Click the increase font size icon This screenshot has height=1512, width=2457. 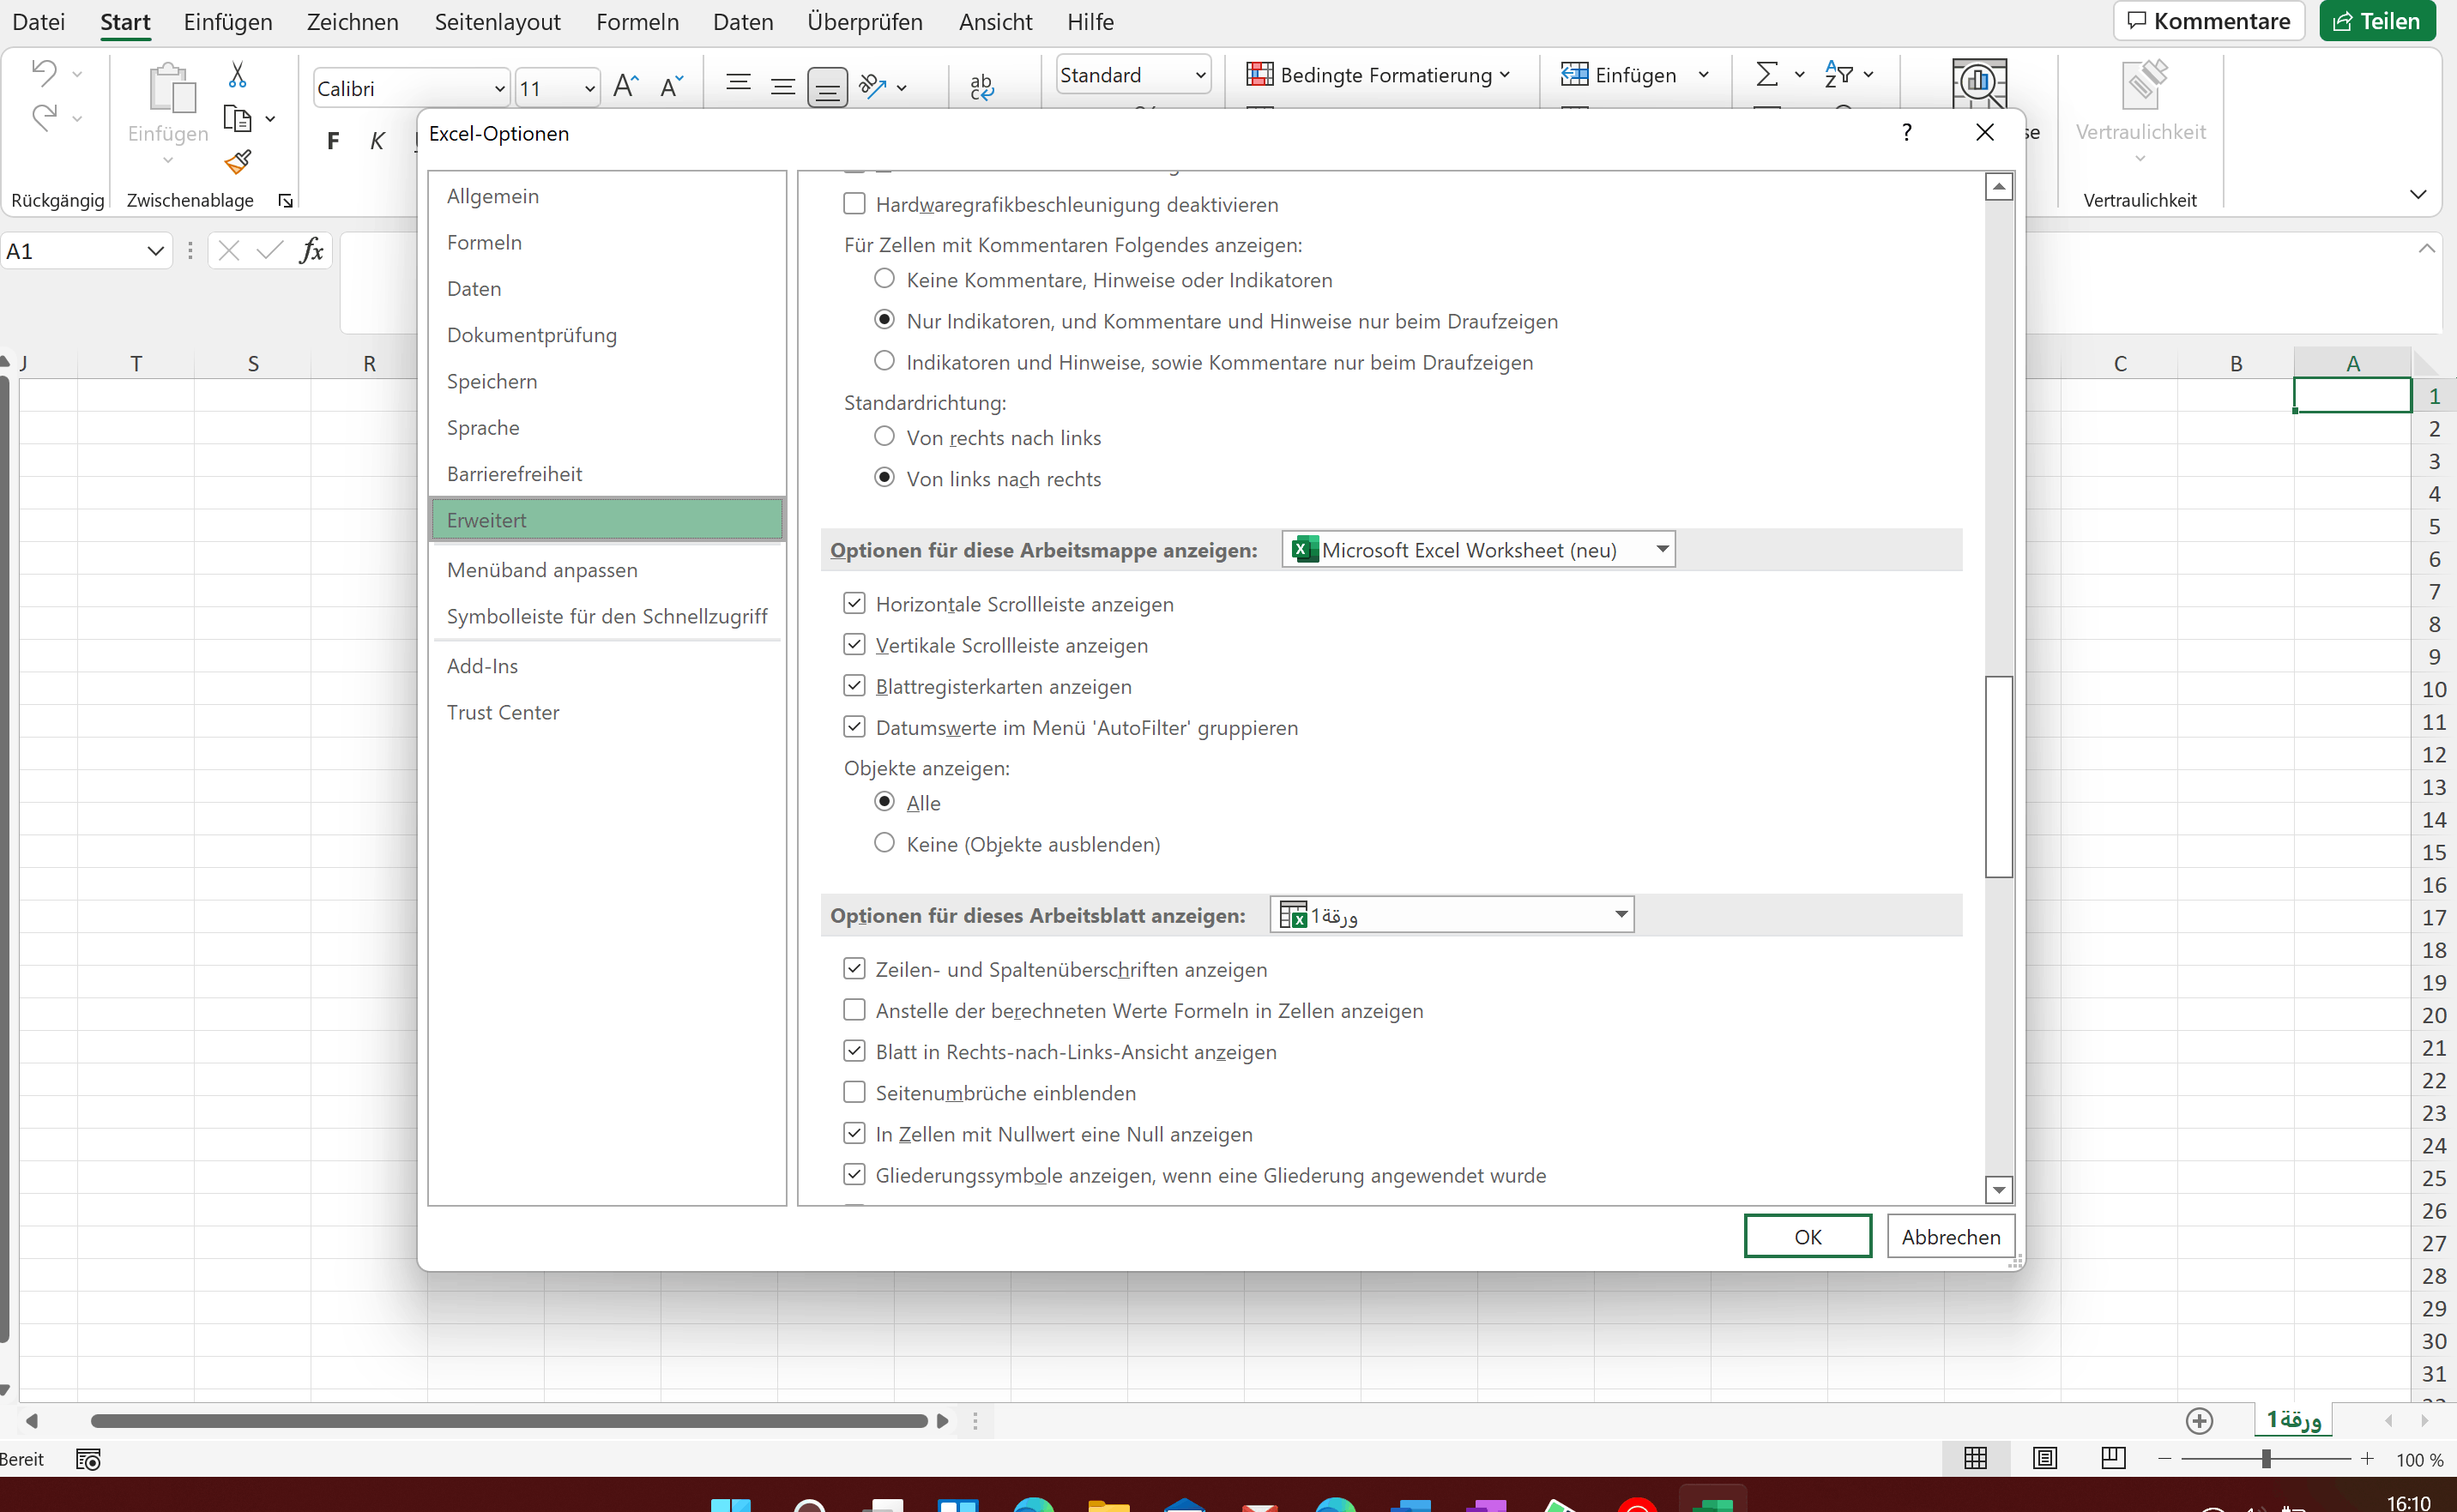pos(625,86)
